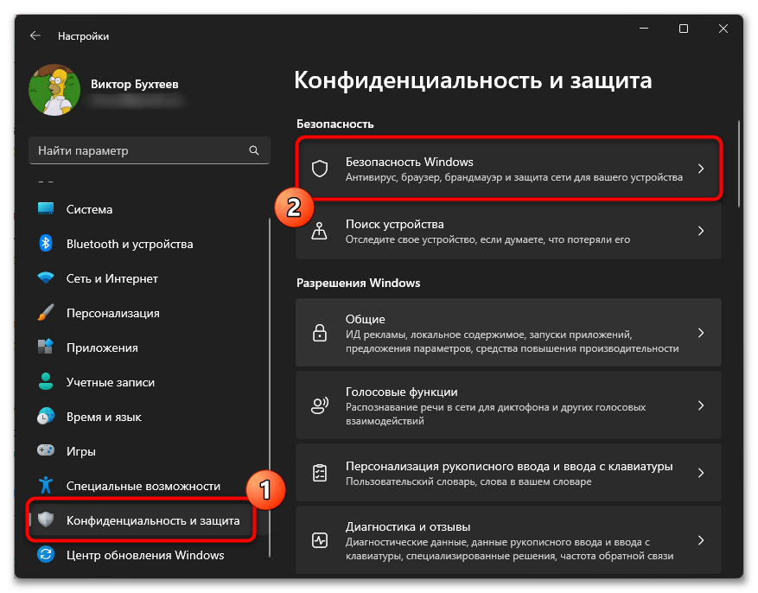Expand Безопасность Windows via its chevron

pyautogui.click(x=701, y=169)
